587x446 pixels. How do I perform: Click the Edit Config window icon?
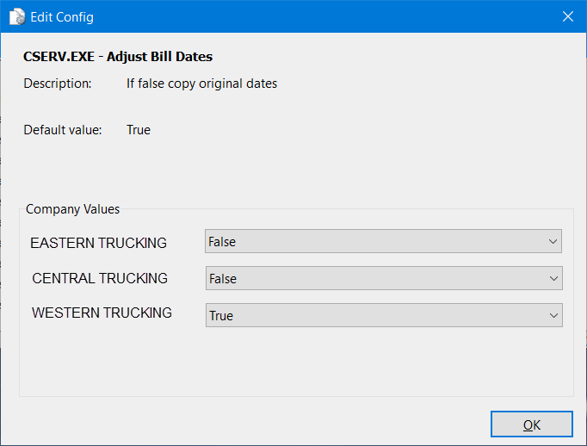tap(16, 16)
